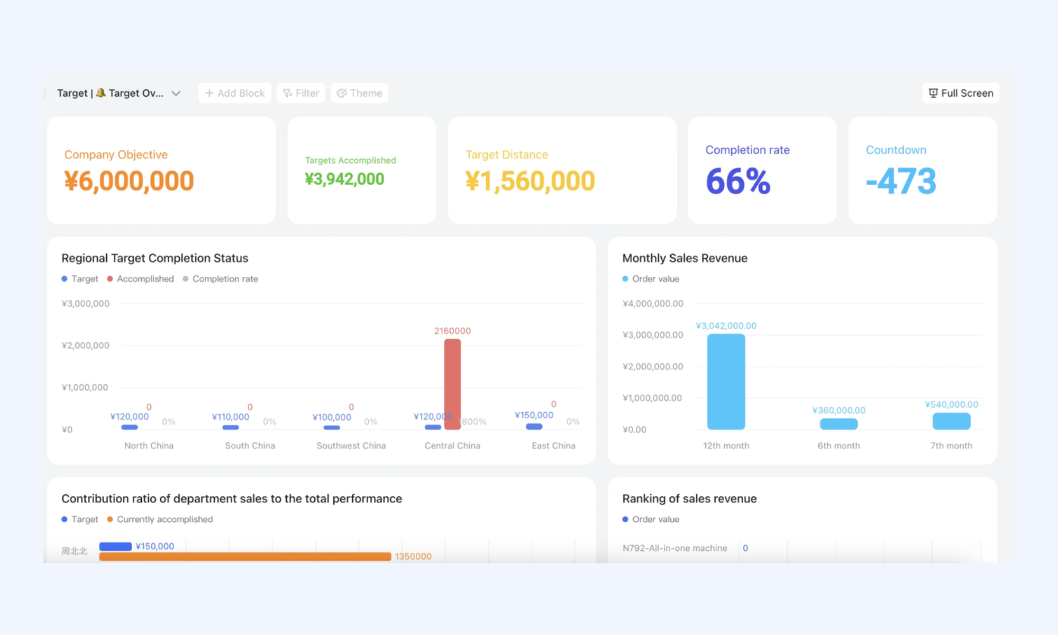Toggle the Target legend in Regional chart
This screenshot has height=635, width=1058.
pos(80,279)
